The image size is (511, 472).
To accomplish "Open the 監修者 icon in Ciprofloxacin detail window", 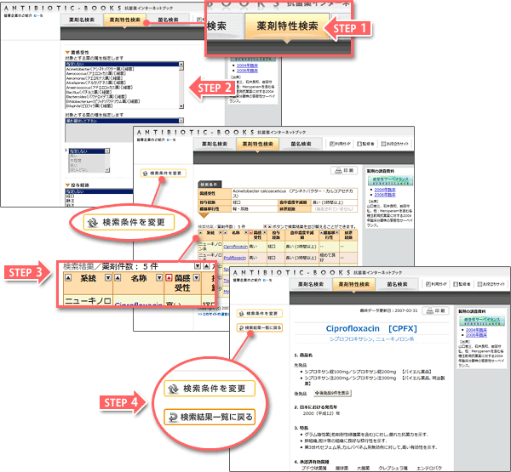I will (x=462, y=284).
